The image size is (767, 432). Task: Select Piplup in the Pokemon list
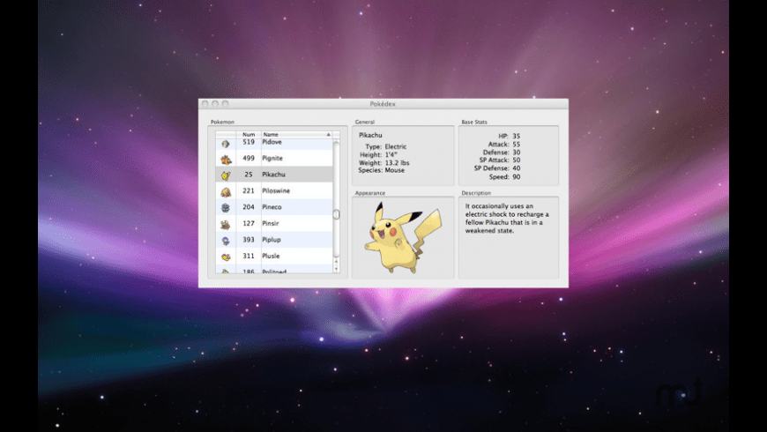271,240
